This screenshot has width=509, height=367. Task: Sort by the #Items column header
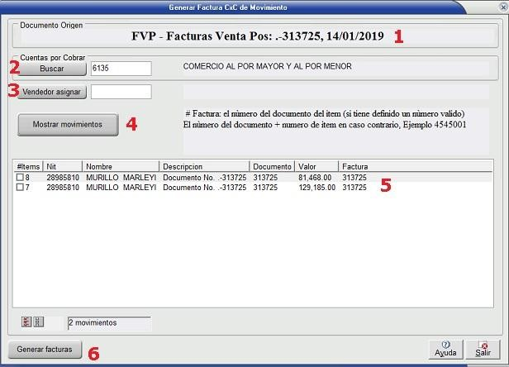coord(28,166)
